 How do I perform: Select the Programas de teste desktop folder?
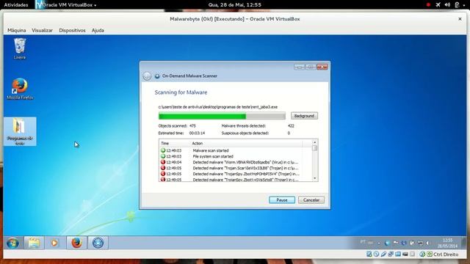pos(20,132)
